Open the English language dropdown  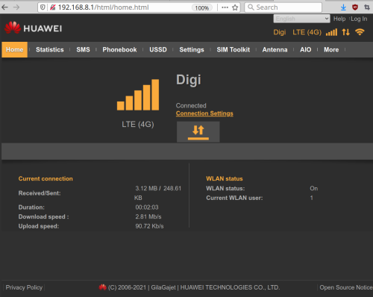pos(301,19)
